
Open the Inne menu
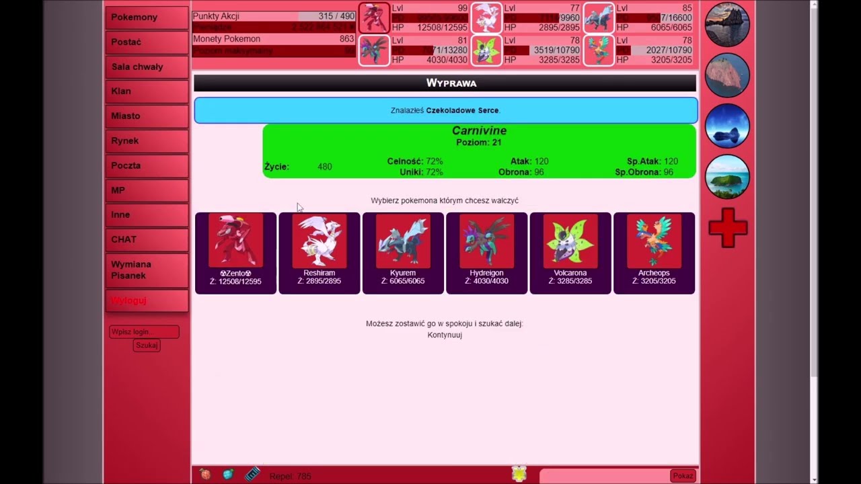click(147, 215)
